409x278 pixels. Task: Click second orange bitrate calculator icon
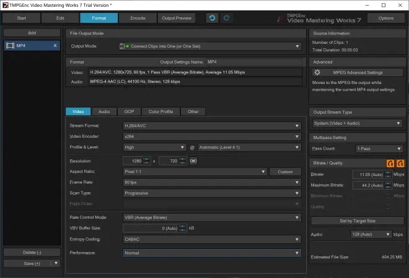[x=400, y=163]
